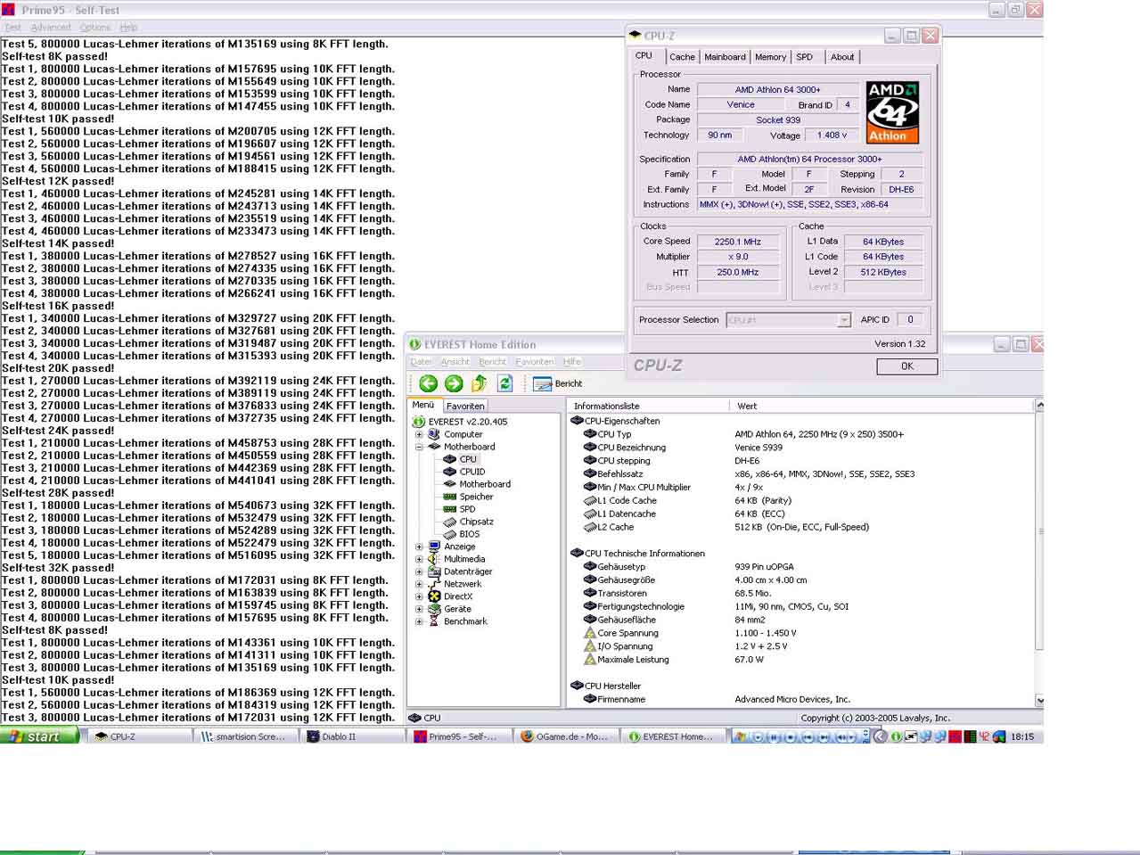Click the Anzeige monitor icon
This screenshot has height=855, width=1140.
(x=434, y=547)
